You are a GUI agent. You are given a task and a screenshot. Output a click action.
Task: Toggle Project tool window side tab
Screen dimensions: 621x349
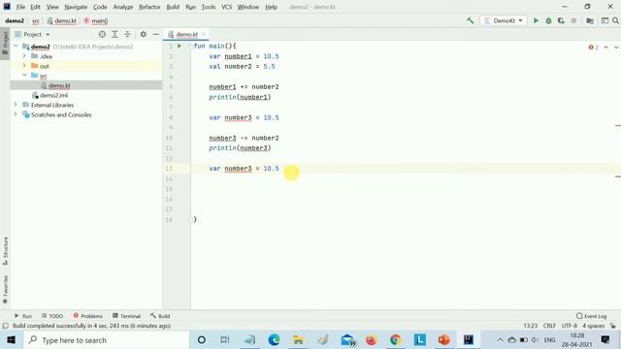[x=5, y=44]
